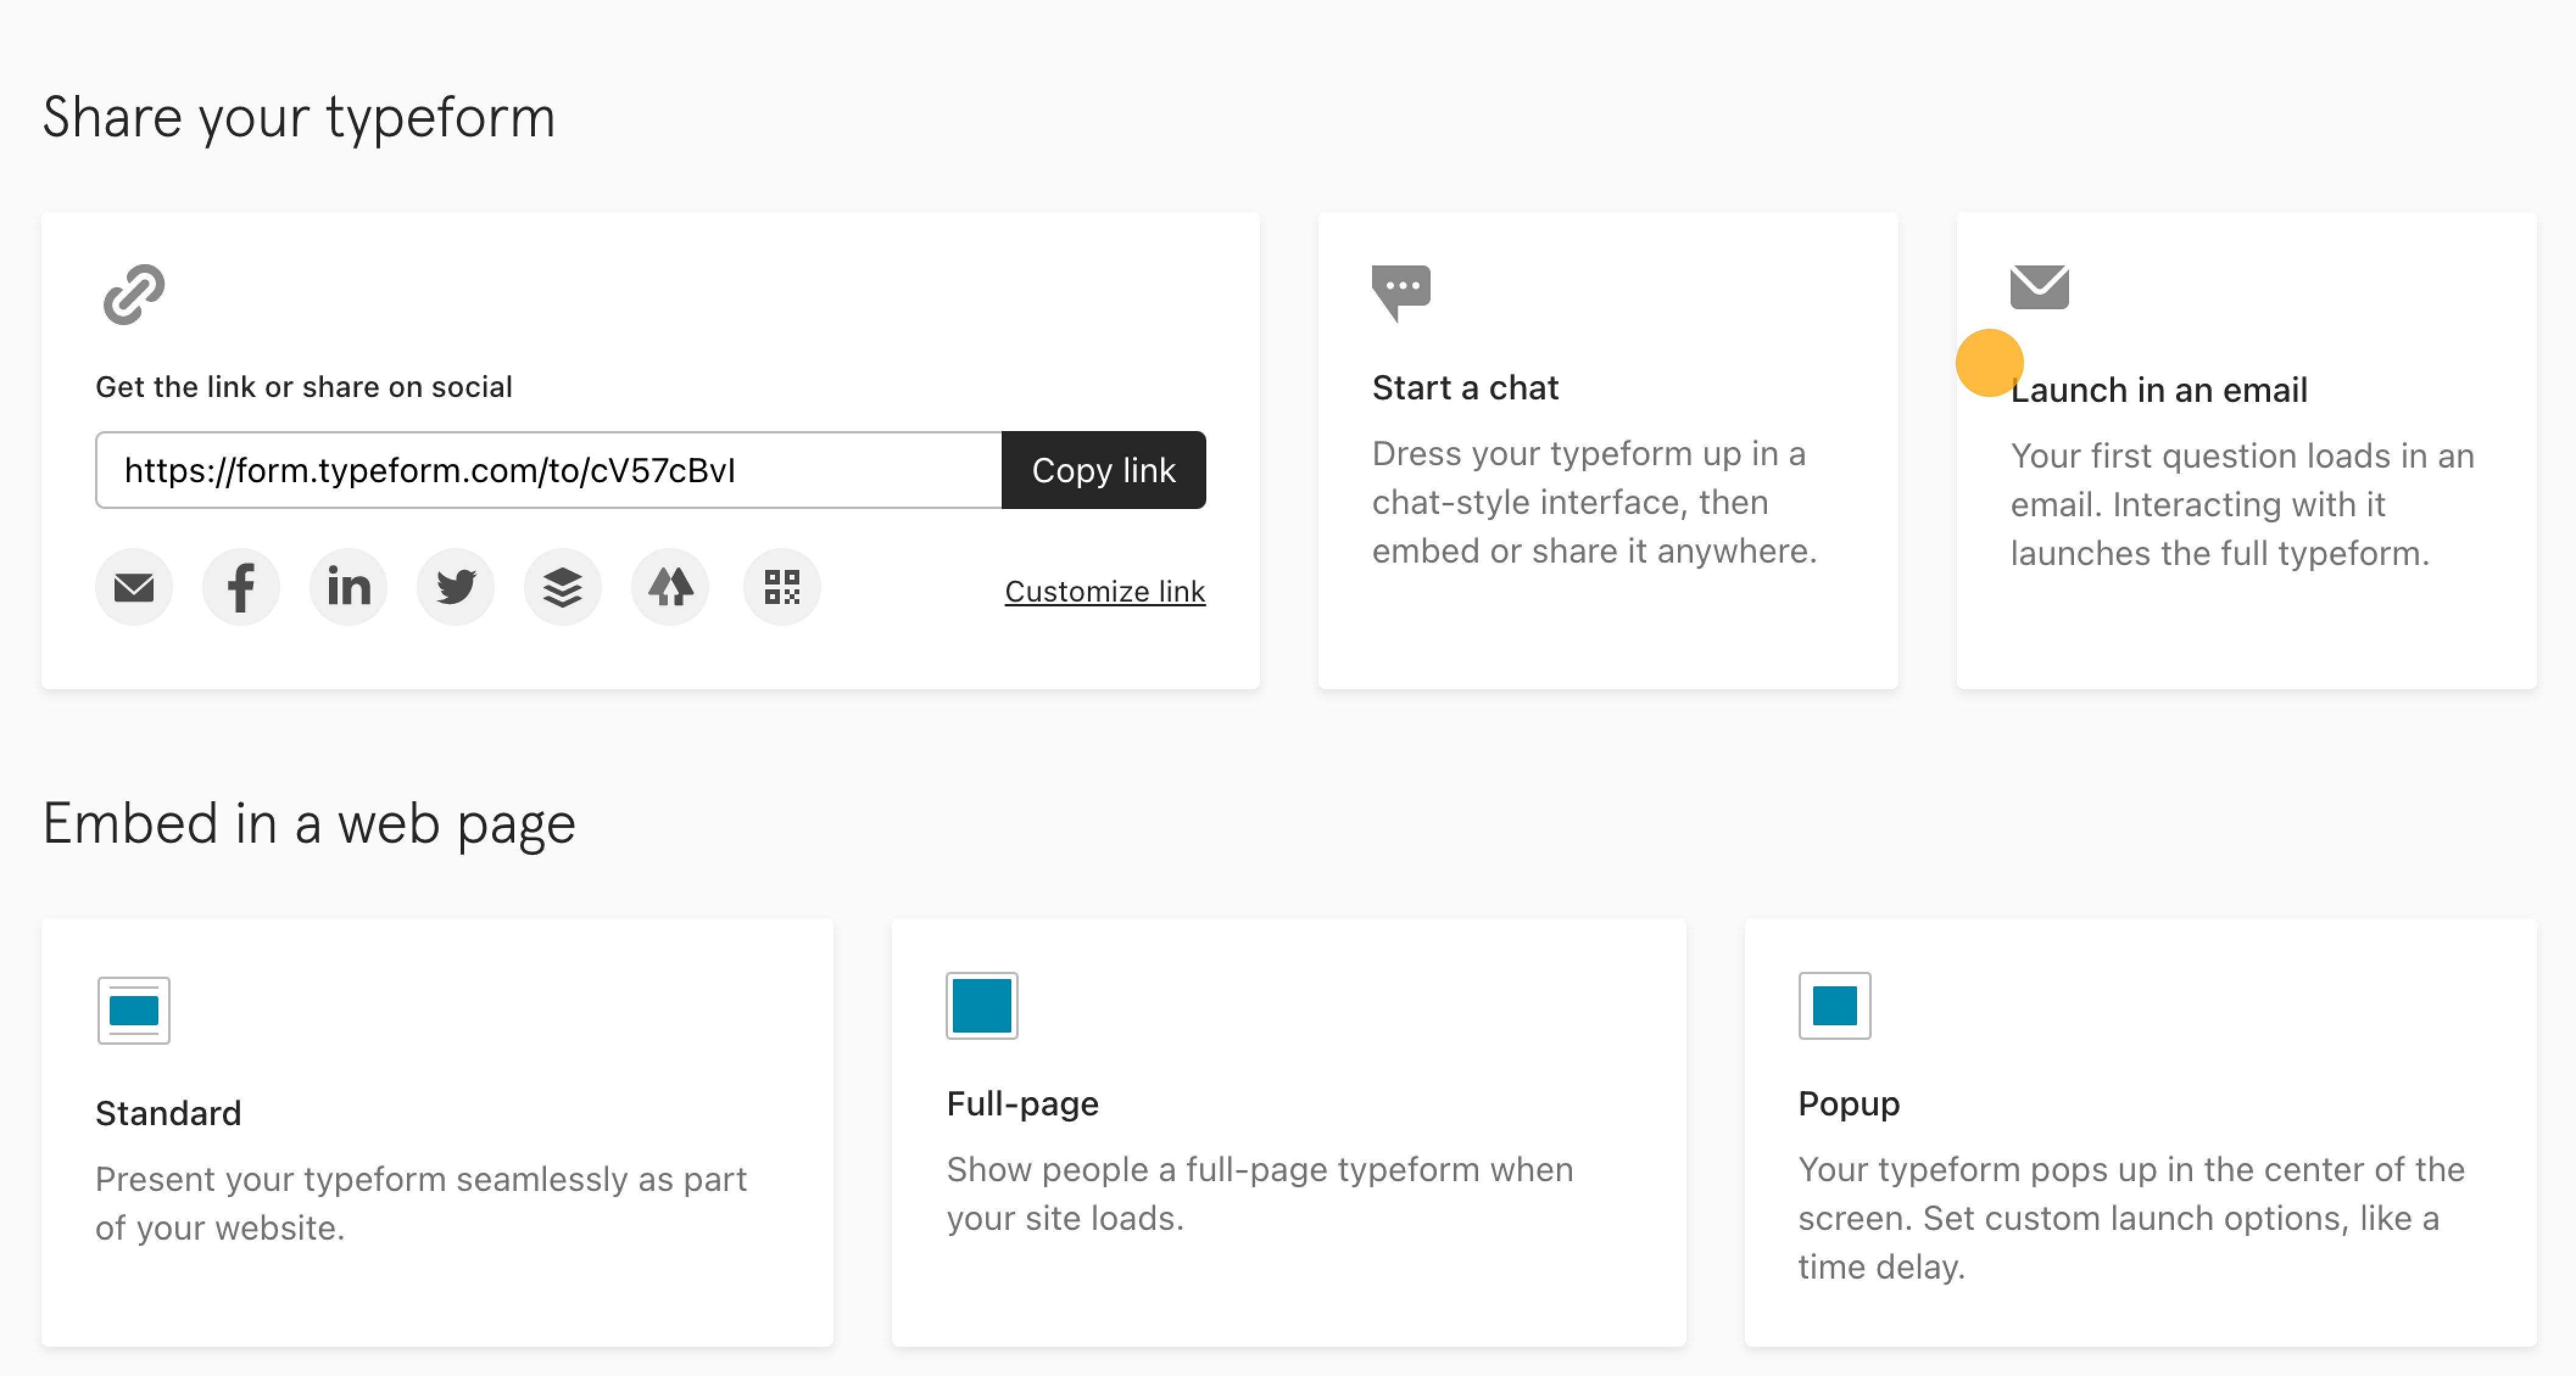This screenshot has height=1376, width=2576.
Task: Open the Customize link option
Action: click(1105, 592)
